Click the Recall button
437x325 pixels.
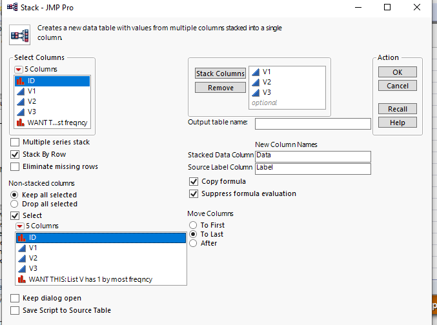click(397, 109)
